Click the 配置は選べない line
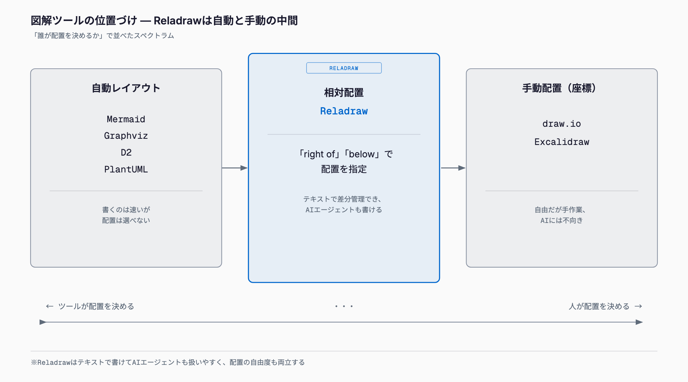 click(x=126, y=220)
